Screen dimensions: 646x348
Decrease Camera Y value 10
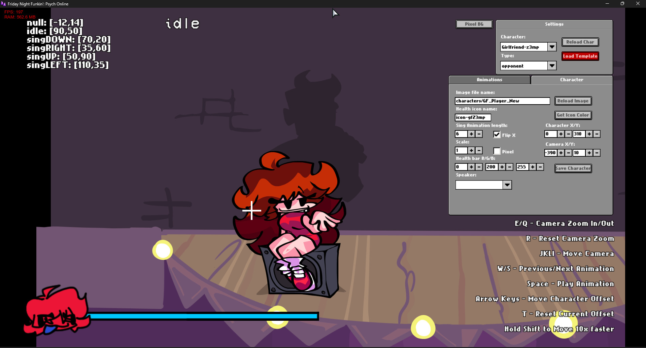click(x=597, y=153)
